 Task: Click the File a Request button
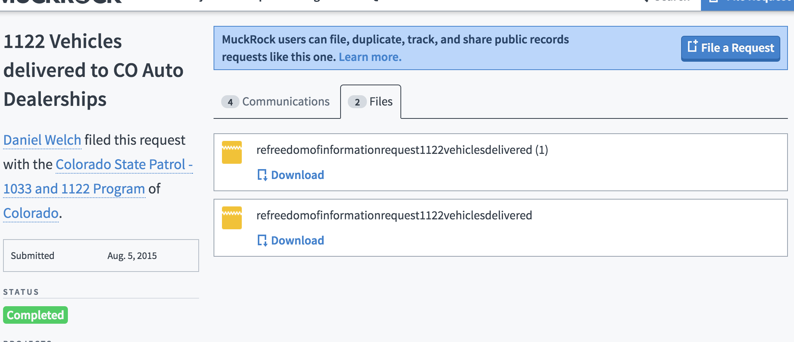(x=730, y=48)
